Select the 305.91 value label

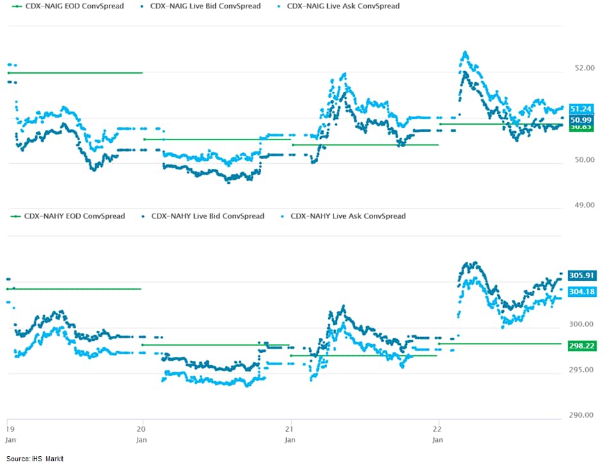[582, 276]
